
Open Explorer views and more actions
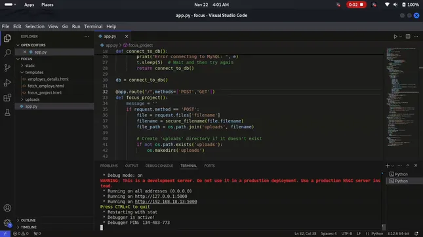(x=87, y=37)
